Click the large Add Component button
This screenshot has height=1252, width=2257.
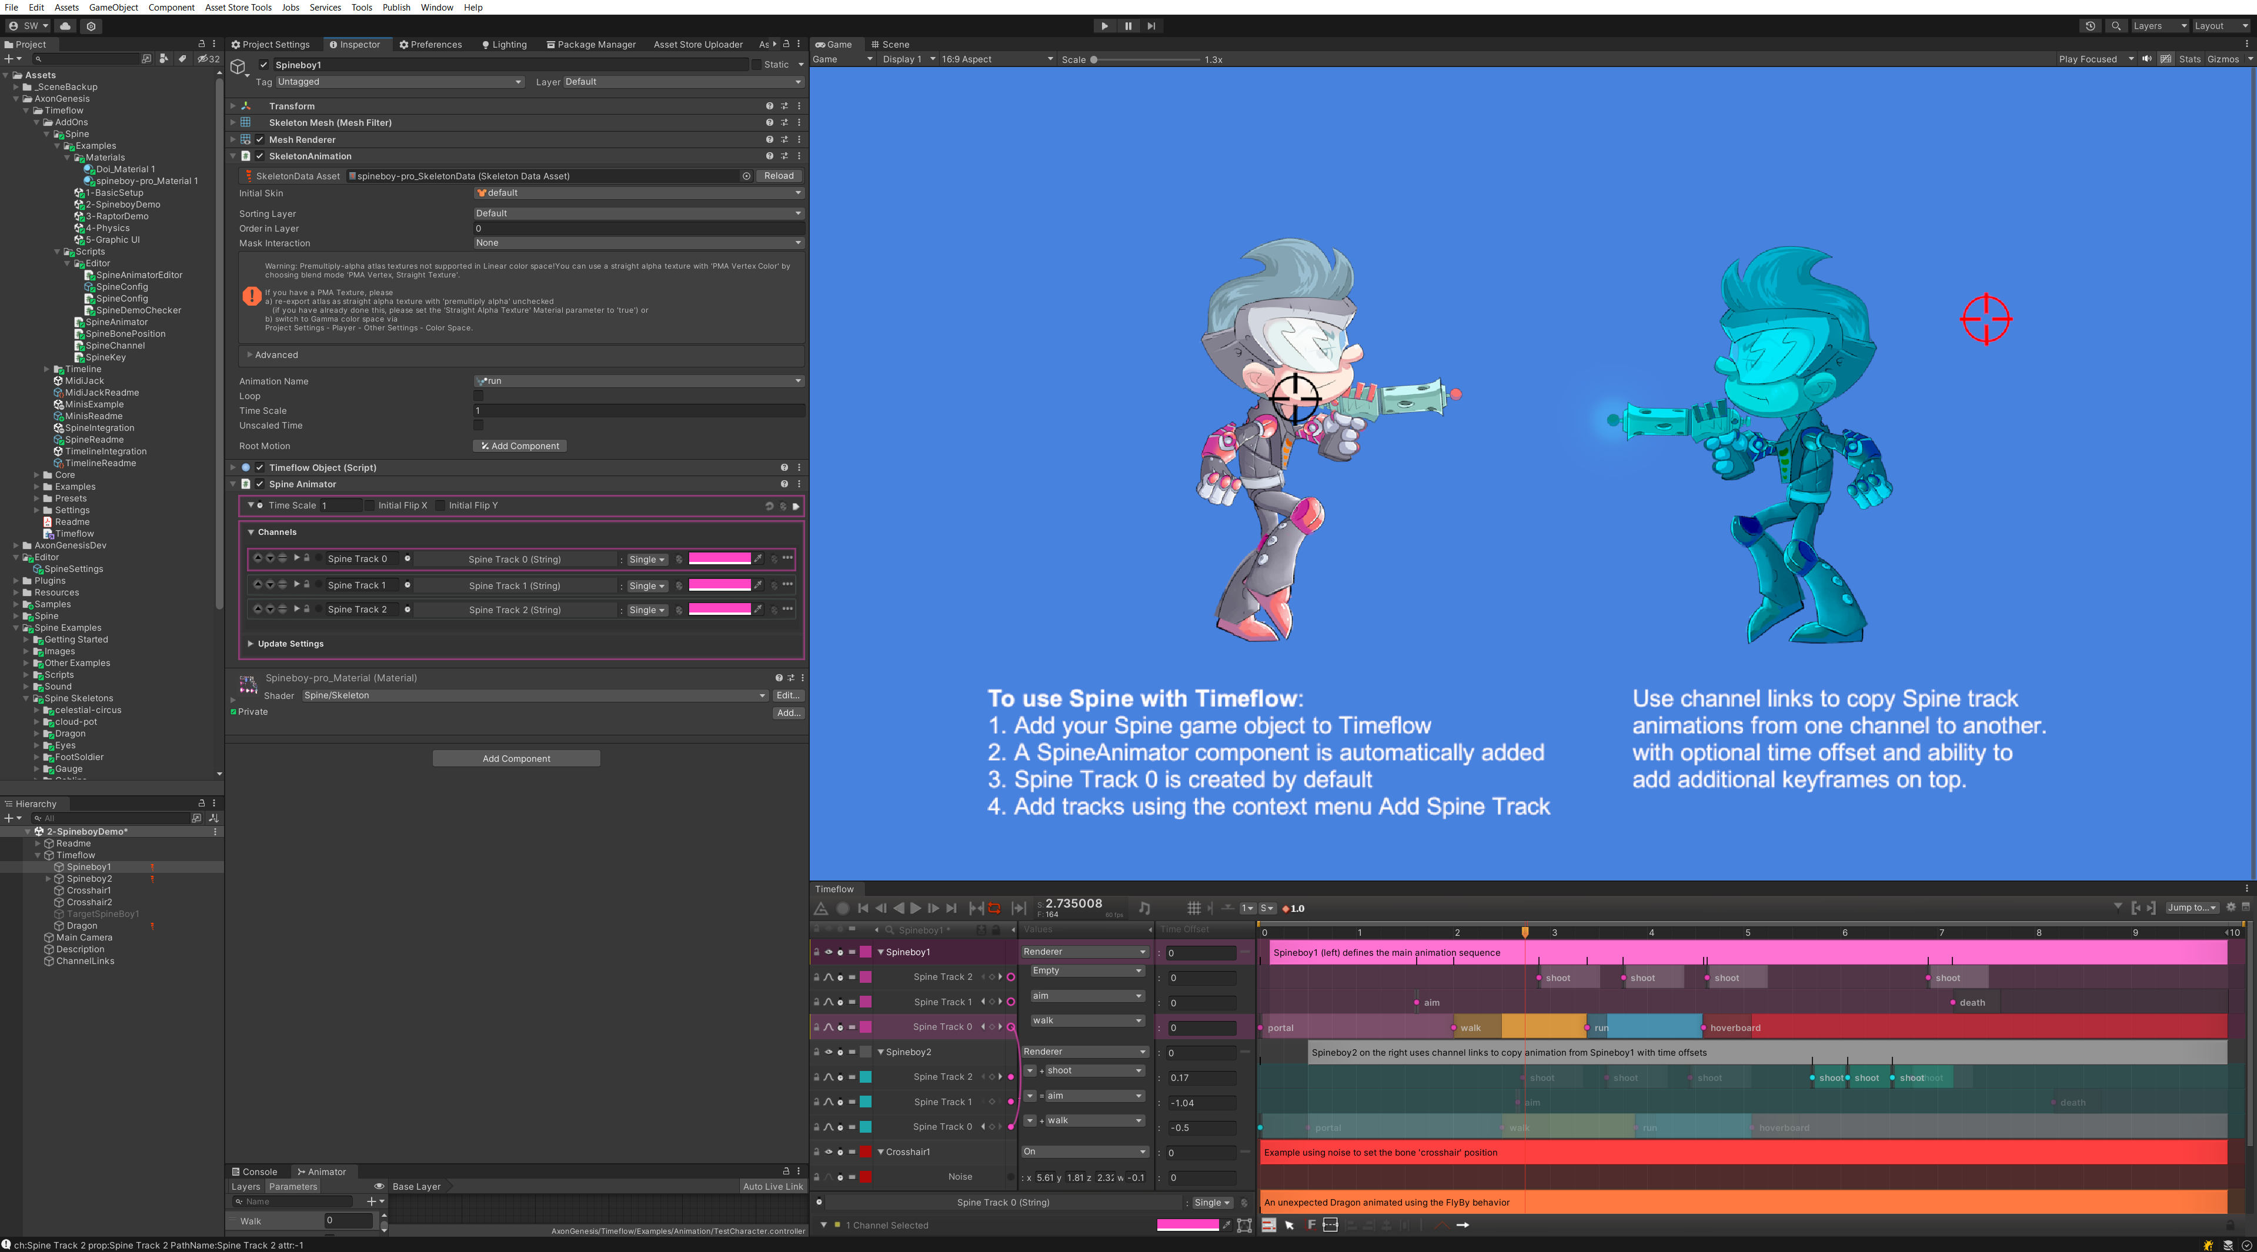pyautogui.click(x=516, y=758)
